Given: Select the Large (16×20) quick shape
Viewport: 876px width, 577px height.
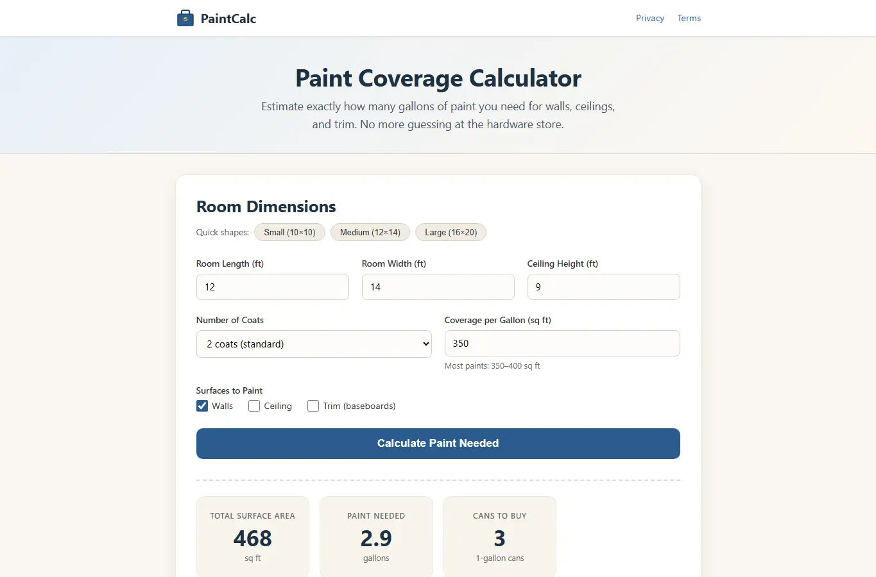Looking at the screenshot, I should point(451,232).
